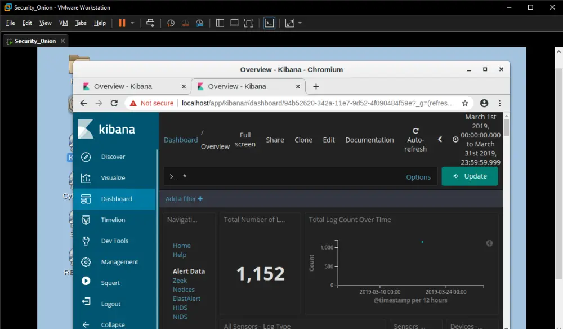The height and width of the screenshot is (329, 563).
Task: Open Dev Tools in sidebar
Action: pyautogui.click(x=114, y=241)
